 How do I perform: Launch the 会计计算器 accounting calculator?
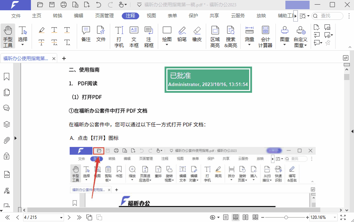pos(265,35)
